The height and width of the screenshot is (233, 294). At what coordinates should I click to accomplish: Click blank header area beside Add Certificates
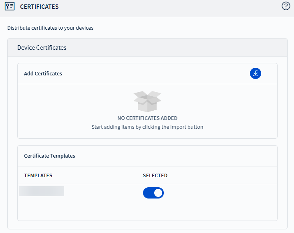[x=160, y=74]
